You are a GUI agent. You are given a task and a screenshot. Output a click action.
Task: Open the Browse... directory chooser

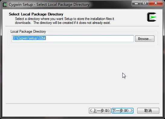click(x=145, y=39)
